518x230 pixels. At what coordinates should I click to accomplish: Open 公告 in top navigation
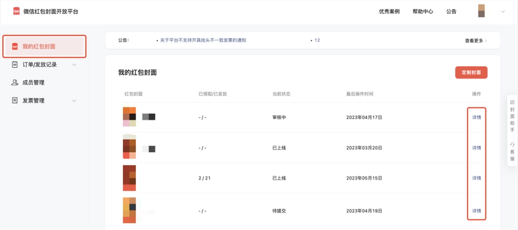pos(451,11)
